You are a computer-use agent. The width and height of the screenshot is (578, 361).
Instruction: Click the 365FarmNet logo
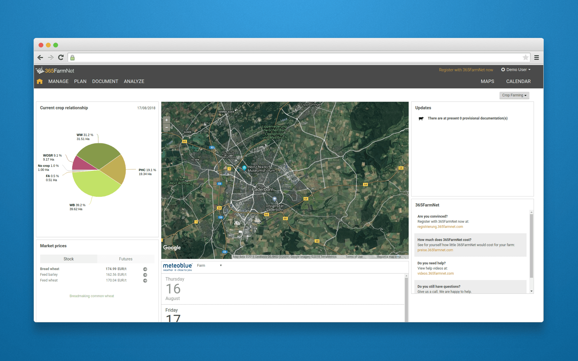[x=55, y=70]
